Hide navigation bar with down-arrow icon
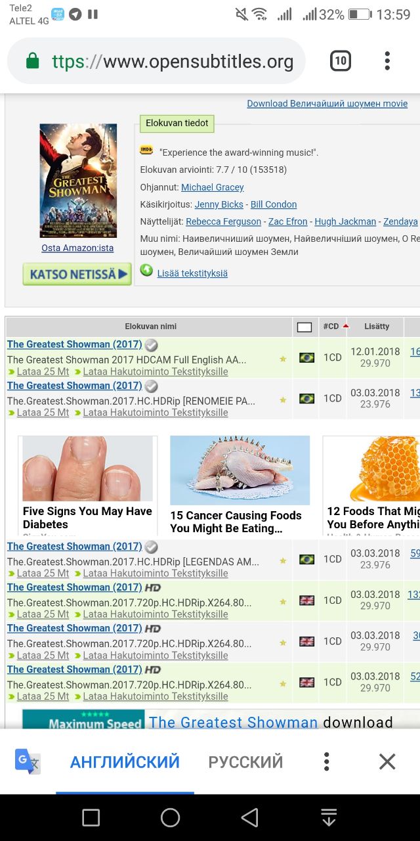This screenshot has height=841, width=420. tap(329, 817)
